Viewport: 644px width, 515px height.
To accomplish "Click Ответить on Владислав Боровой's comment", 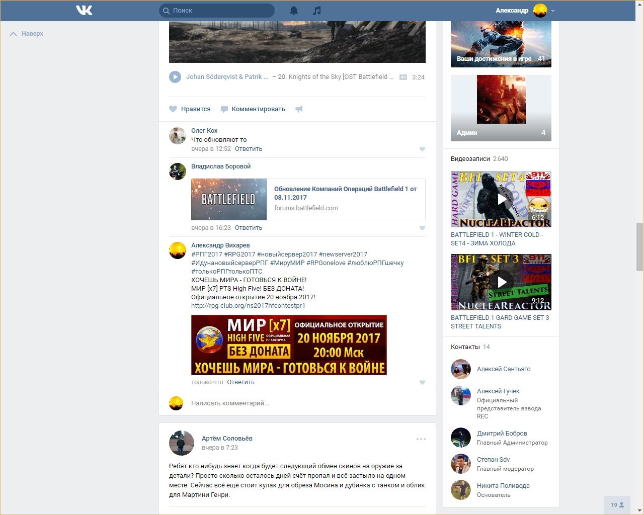I will click(249, 228).
